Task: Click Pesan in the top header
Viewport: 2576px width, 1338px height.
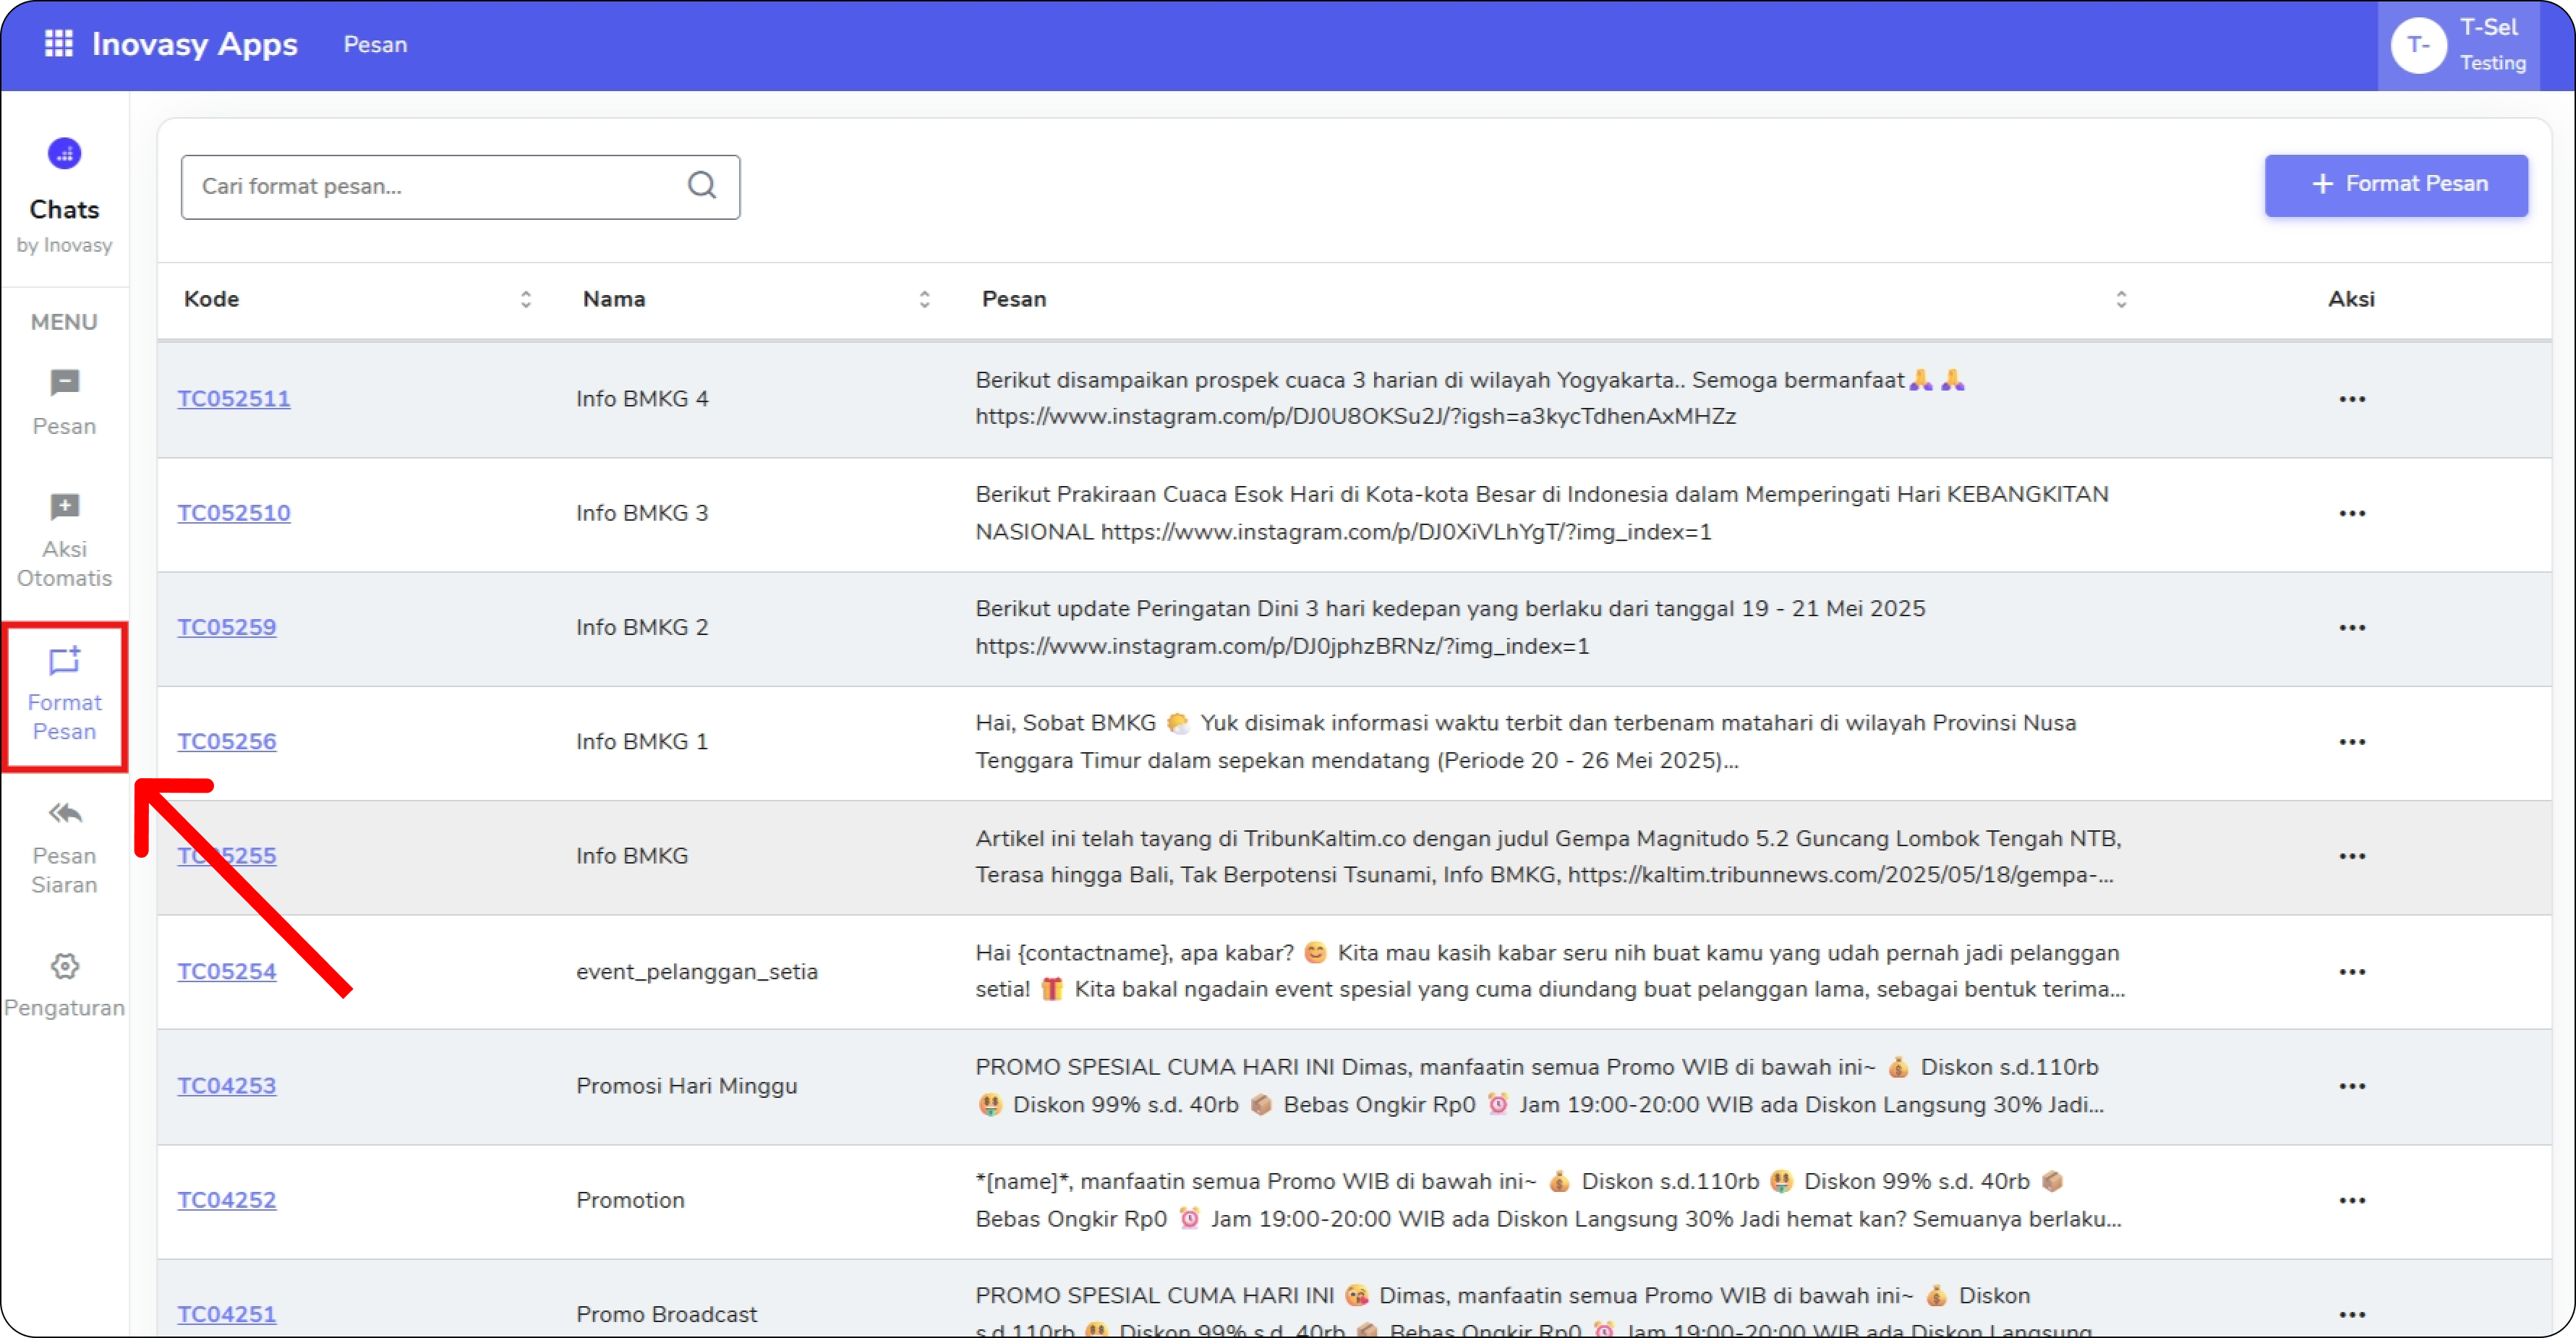Action: click(375, 44)
